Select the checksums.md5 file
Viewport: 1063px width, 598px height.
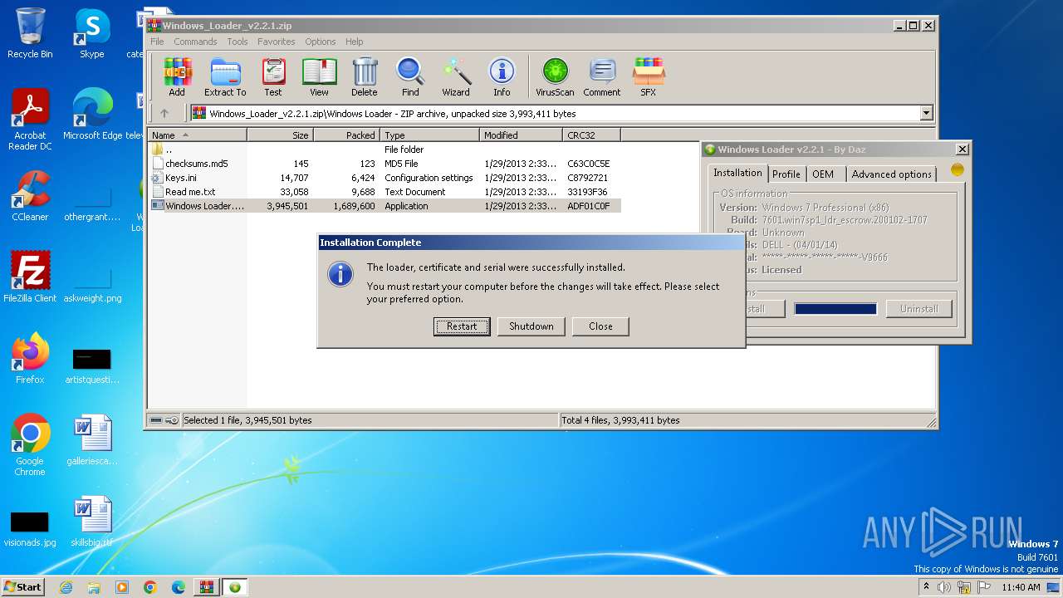(x=385, y=164)
